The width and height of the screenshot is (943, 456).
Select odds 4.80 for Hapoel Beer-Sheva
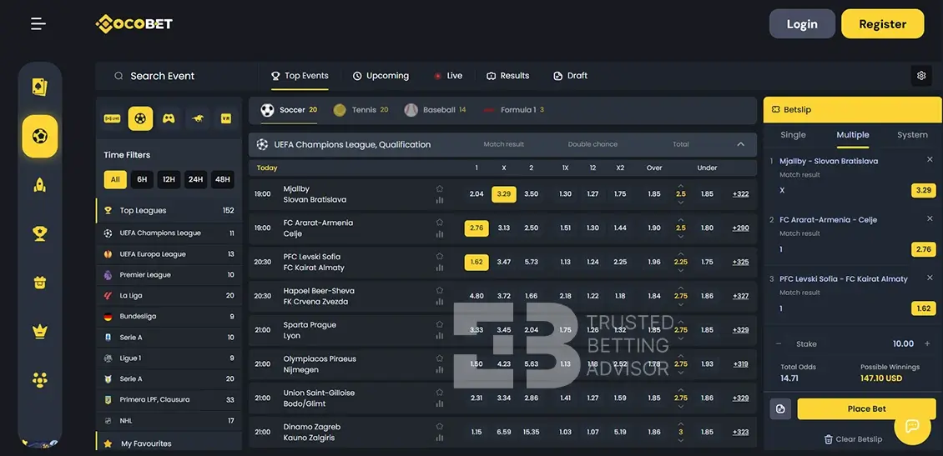[x=477, y=296]
